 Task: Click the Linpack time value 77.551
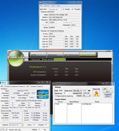point(57,104)
